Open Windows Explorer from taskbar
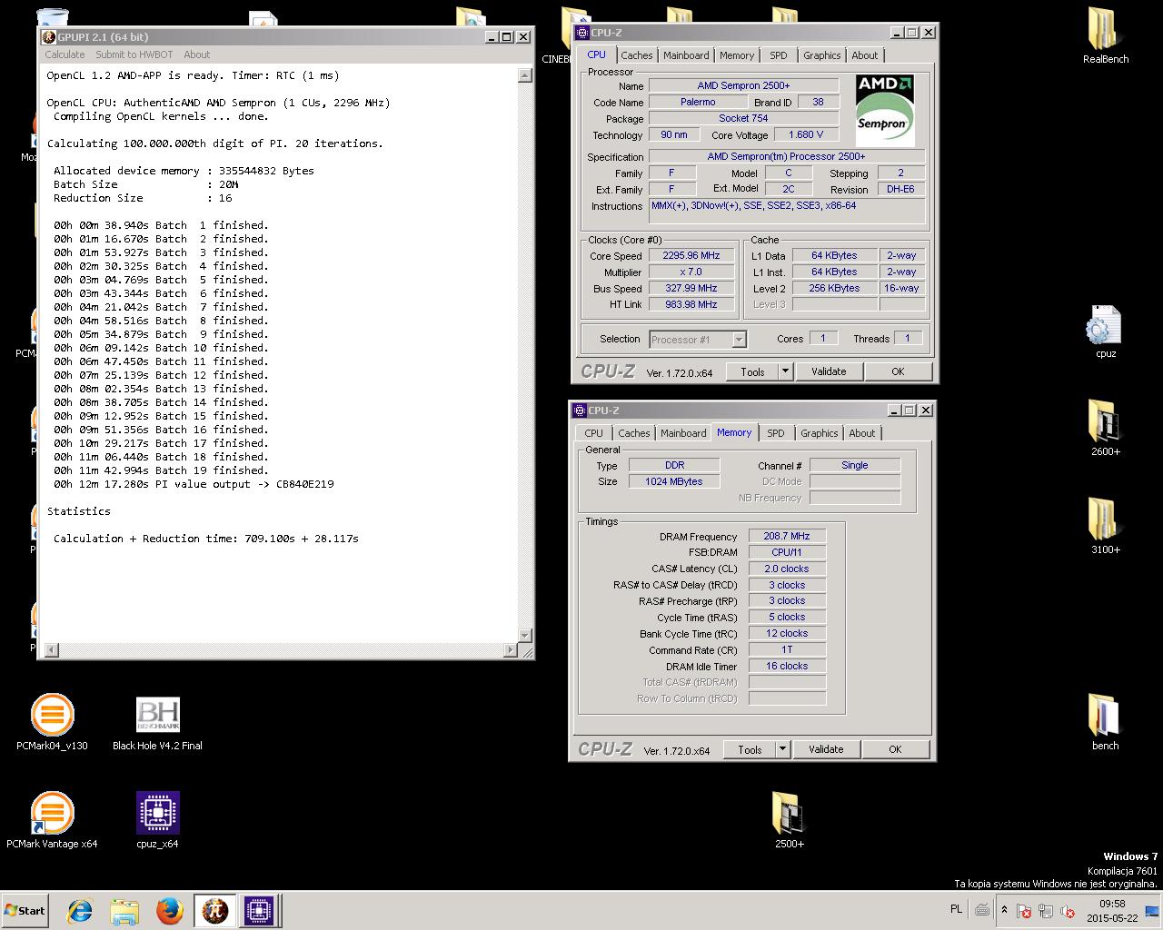 (x=124, y=911)
